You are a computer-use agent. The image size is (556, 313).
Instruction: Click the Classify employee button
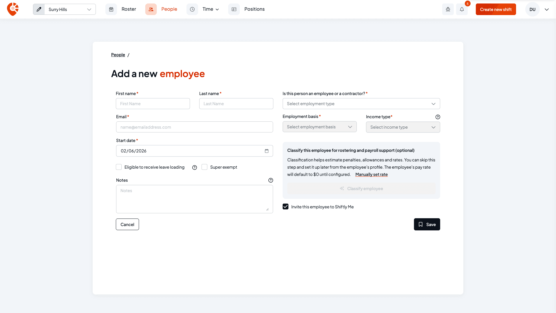click(x=361, y=189)
